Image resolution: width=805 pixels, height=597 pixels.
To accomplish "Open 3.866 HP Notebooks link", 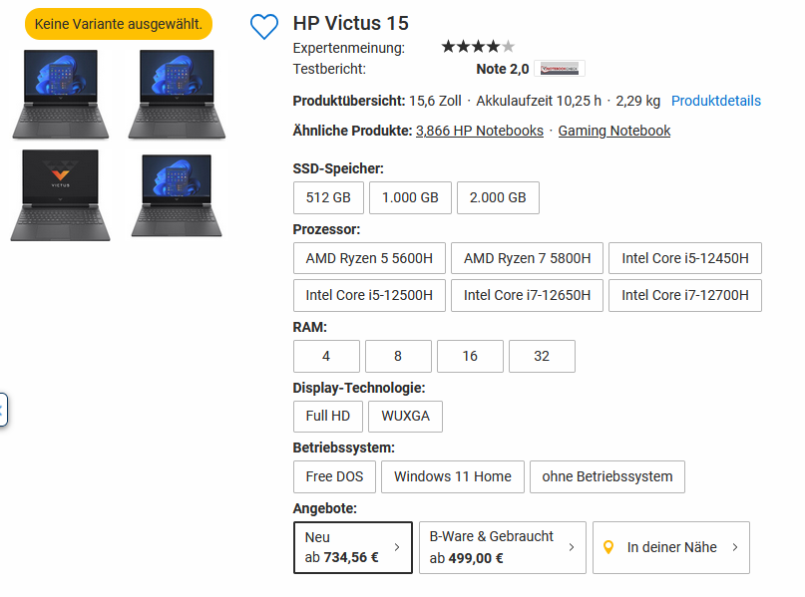I will click(x=480, y=131).
